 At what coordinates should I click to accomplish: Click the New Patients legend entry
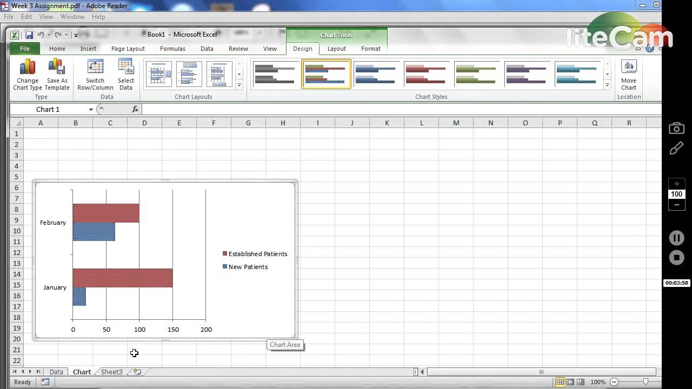[245, 267]
